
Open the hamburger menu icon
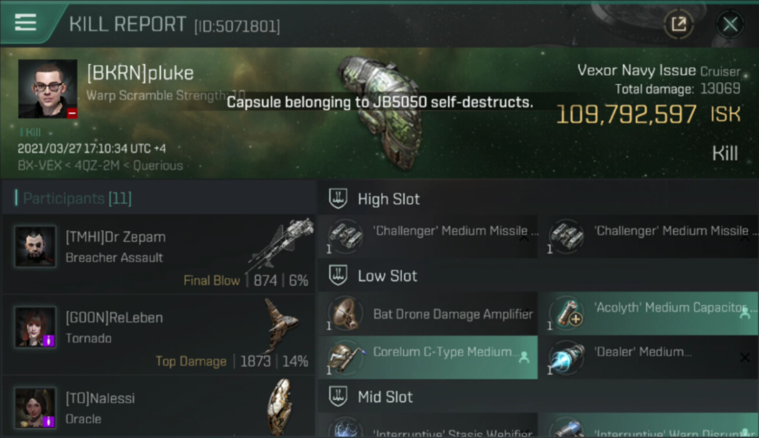pos(25,23)
